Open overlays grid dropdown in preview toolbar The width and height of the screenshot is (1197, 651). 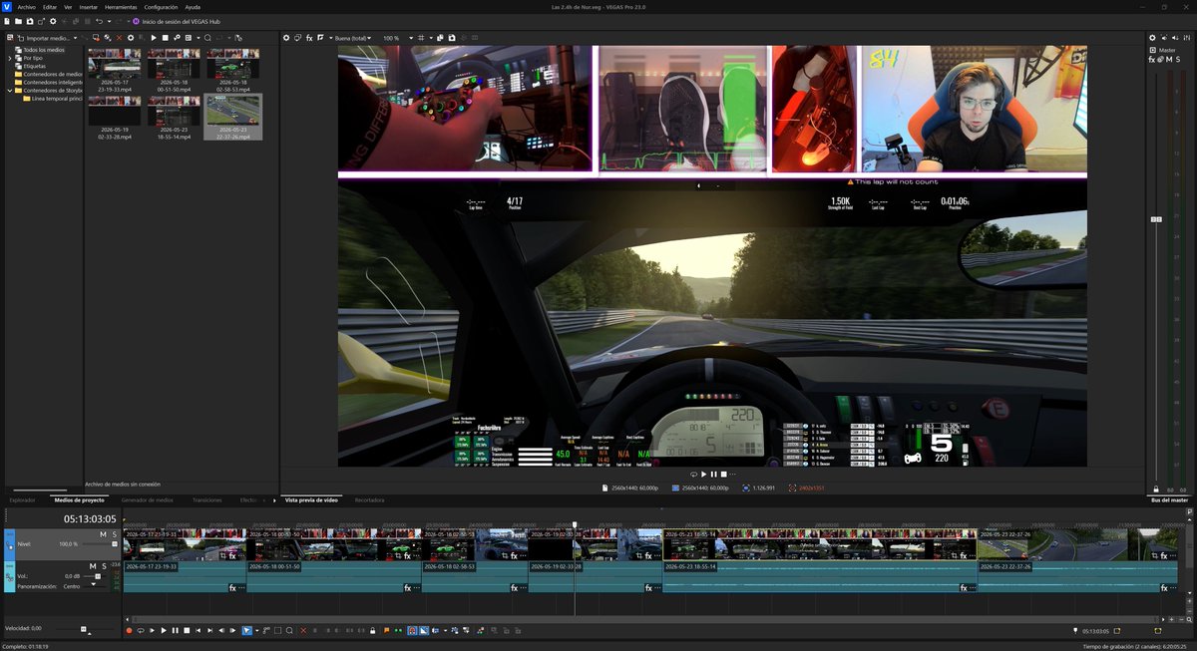431,38
